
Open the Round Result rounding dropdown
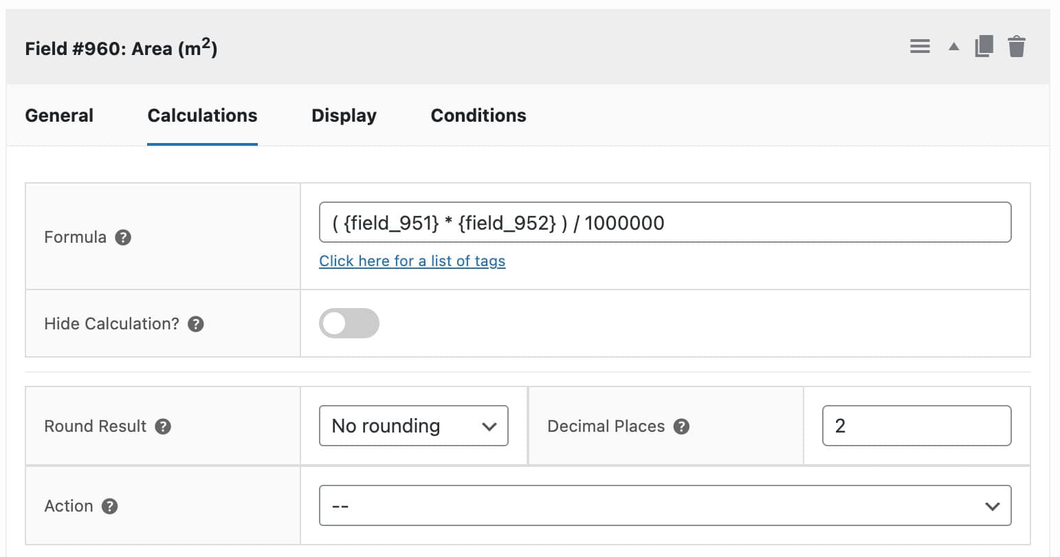(x=413, y=426)
